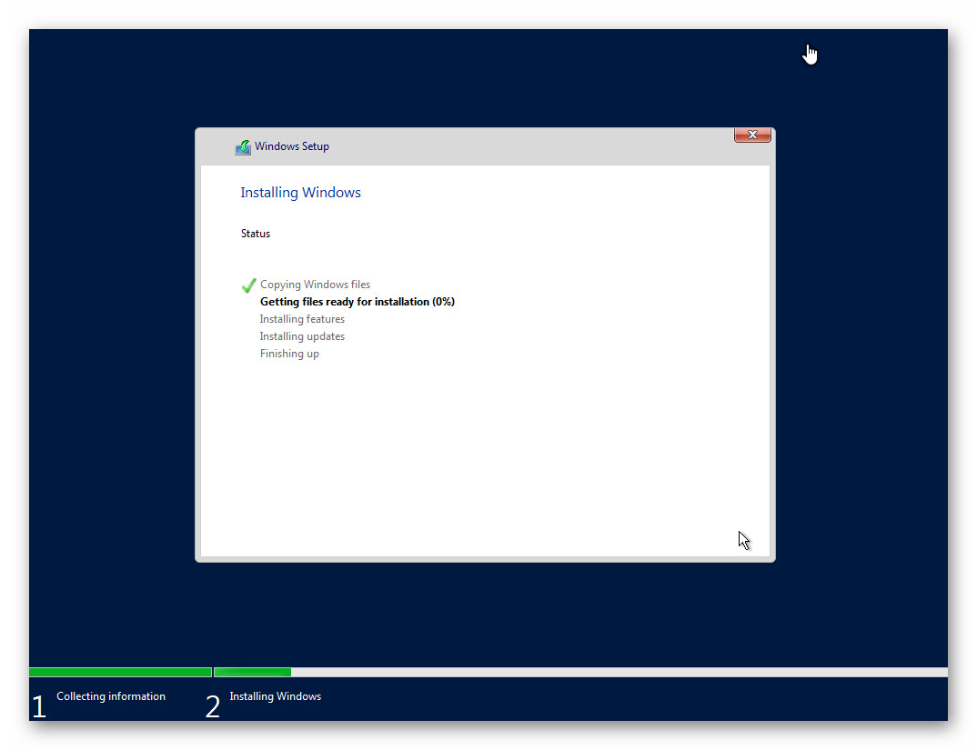Click the 'Installing updates' step
The width and height of the screenshot is (977, 750).
click(302, 336)
